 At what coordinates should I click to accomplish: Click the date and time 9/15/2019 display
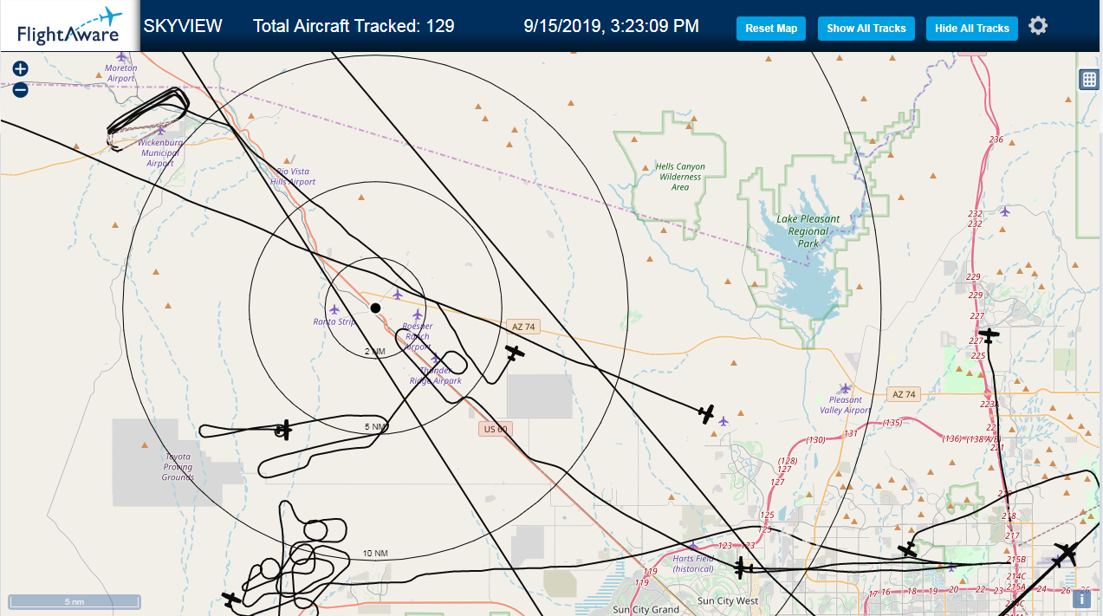[612, 26]
